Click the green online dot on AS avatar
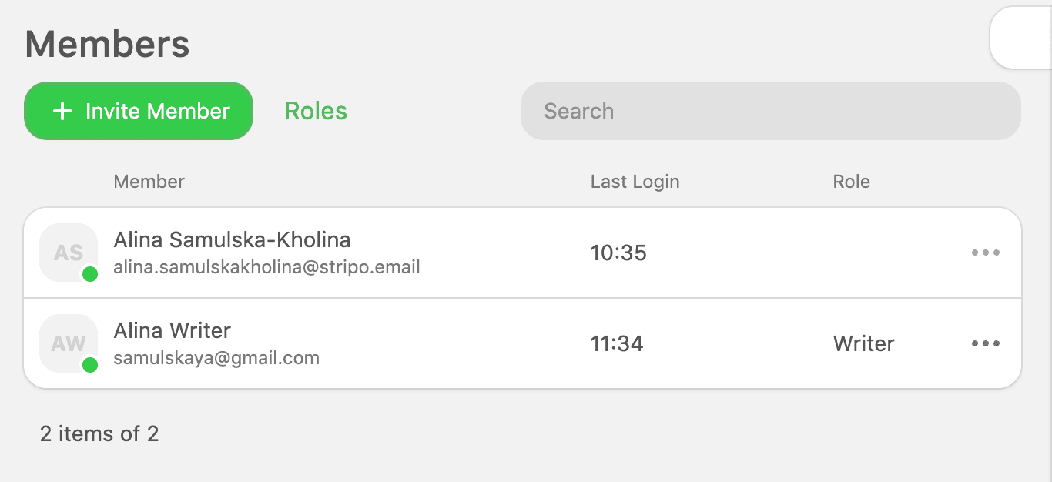The width and height of the screenshot is (1052, 482). tap(90, 274)
